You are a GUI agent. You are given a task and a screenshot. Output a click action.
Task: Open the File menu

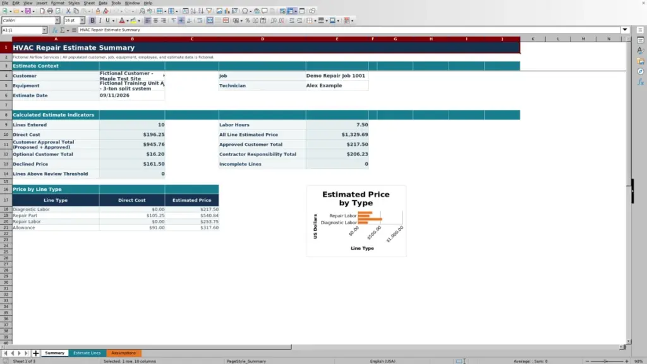tap(5, 3)
